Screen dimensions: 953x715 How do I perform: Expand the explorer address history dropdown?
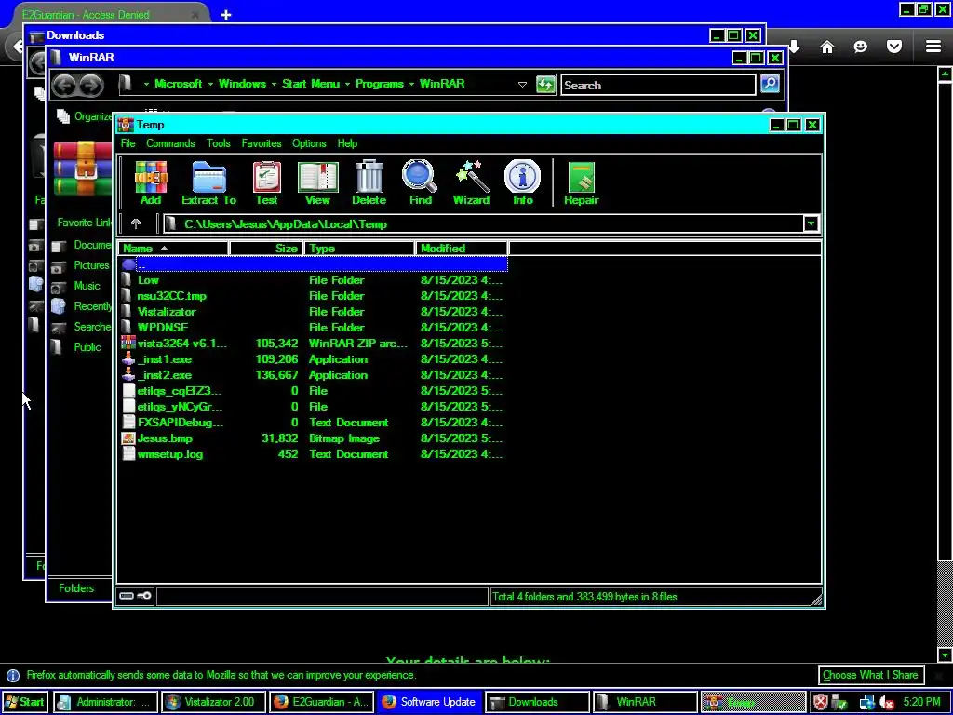tap(522, 85)
